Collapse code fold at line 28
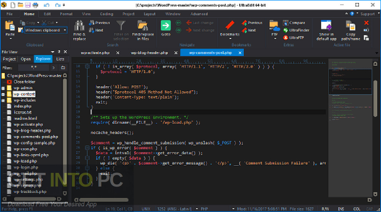Screen dimensions: 381x212 tap(87, 158)
